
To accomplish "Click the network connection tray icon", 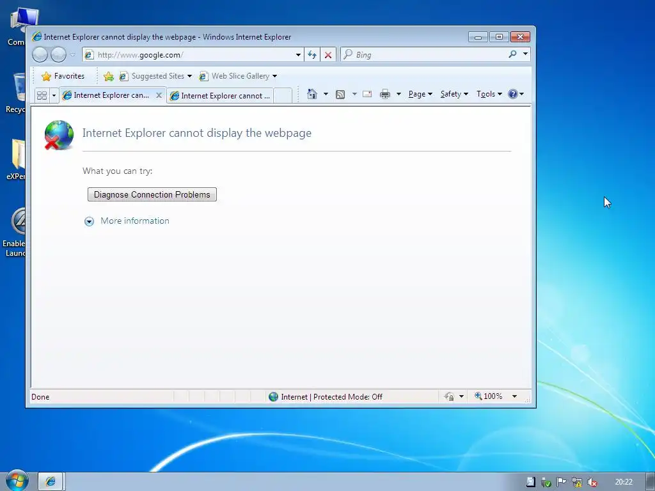I will click(x=577, y=482).
